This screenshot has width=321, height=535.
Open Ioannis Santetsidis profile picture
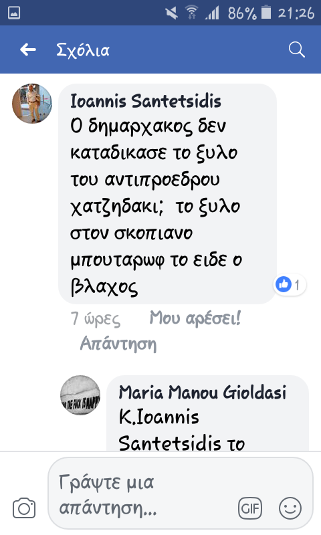32,104
